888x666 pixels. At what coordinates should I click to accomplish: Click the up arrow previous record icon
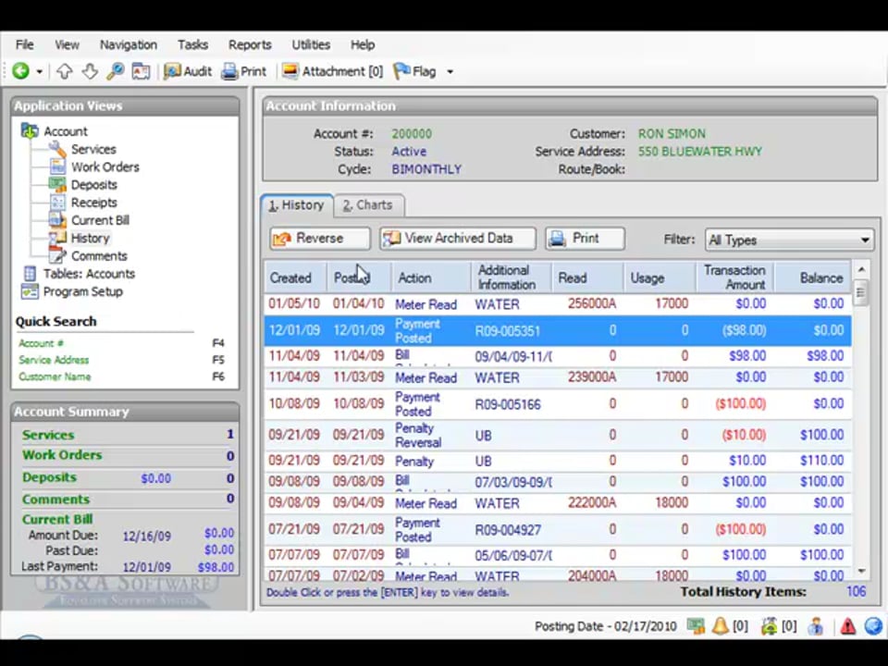64,71
